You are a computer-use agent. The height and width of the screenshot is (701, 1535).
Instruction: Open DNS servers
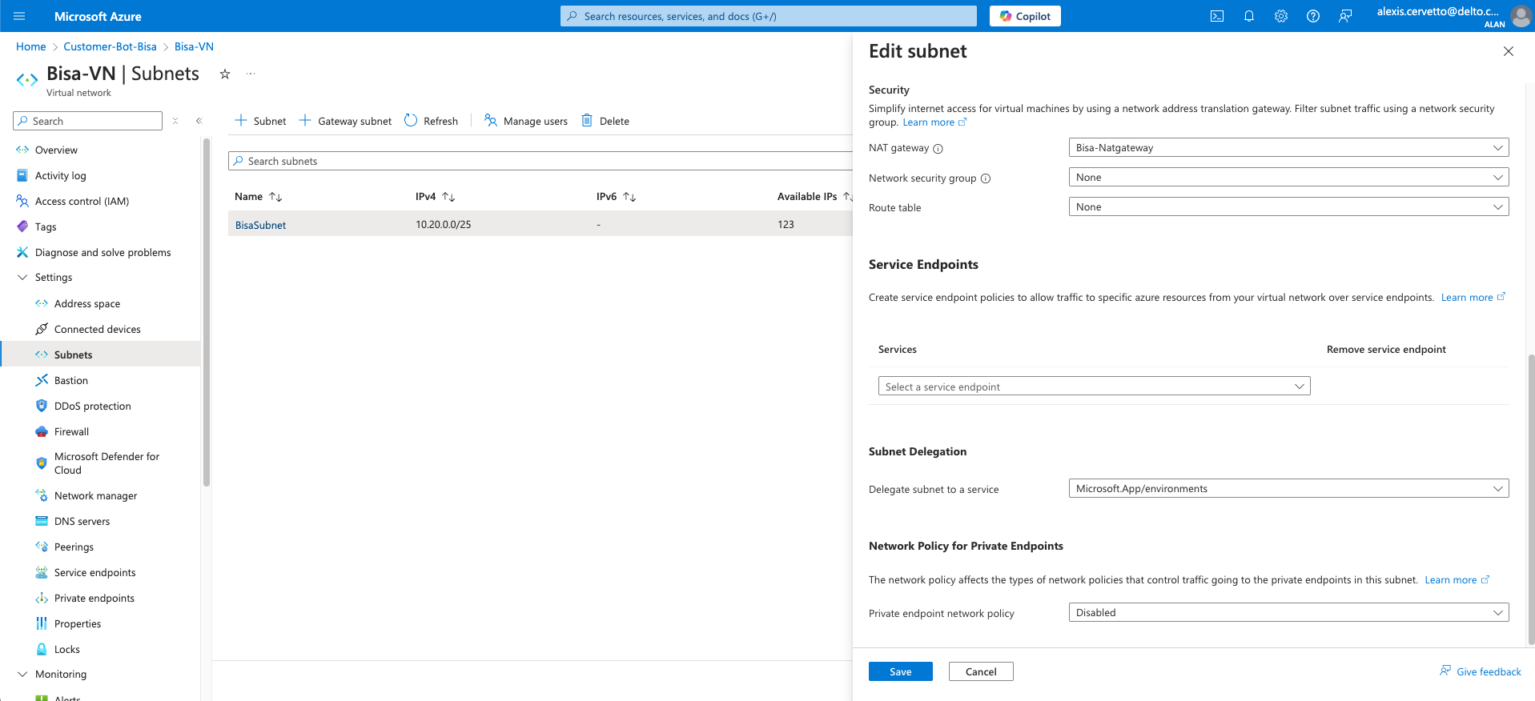tap(82, 521)
